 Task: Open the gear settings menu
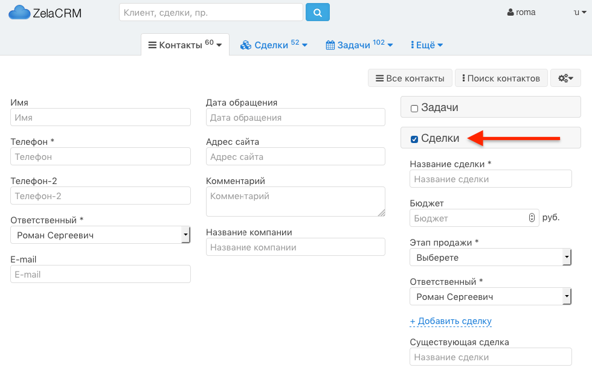click(x=565, y=78)
